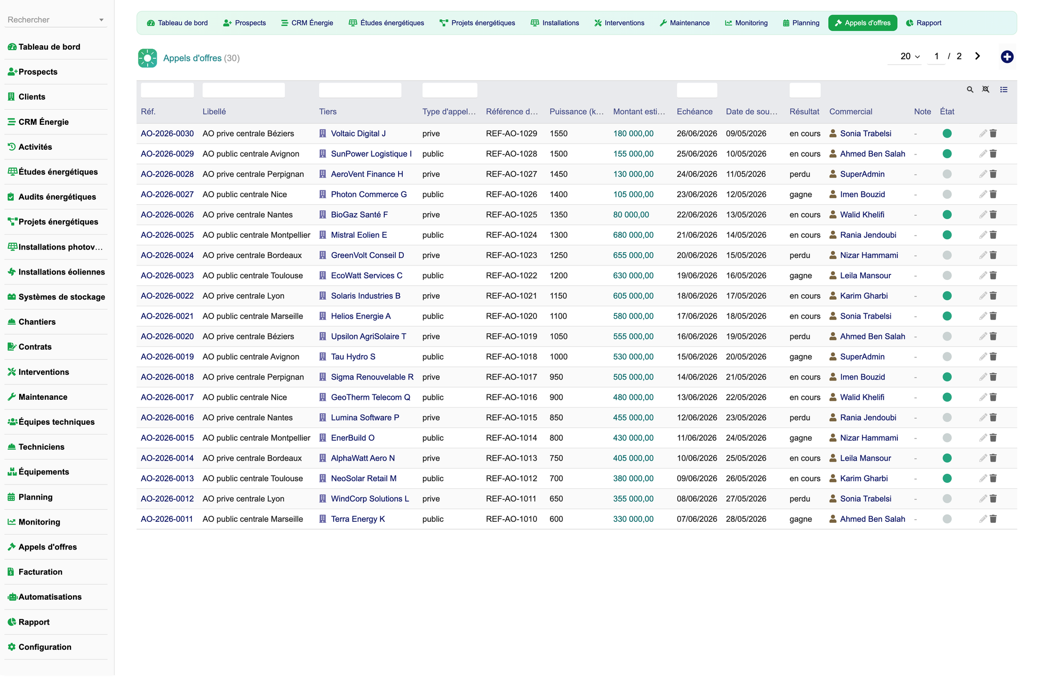Click the user icon beside Sonia Trabelsi in first row
The image size is (1037, 686).
[x=833, y=134]
